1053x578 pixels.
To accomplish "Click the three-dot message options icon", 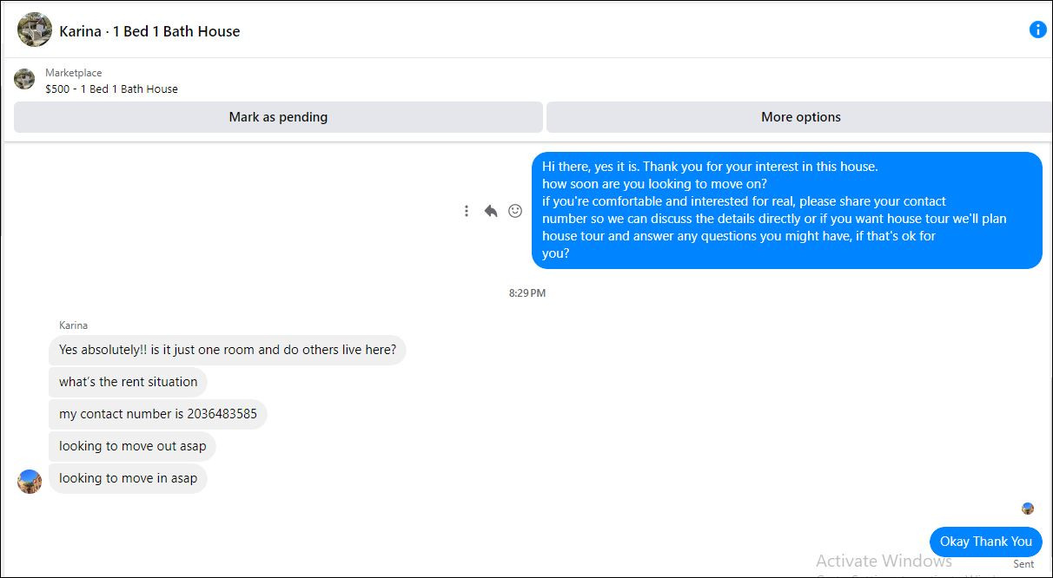I will pos(467,211).
